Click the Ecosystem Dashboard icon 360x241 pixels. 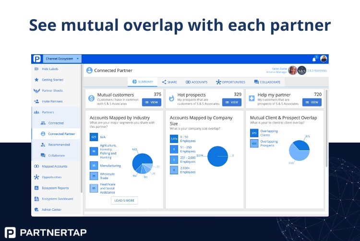36,199
